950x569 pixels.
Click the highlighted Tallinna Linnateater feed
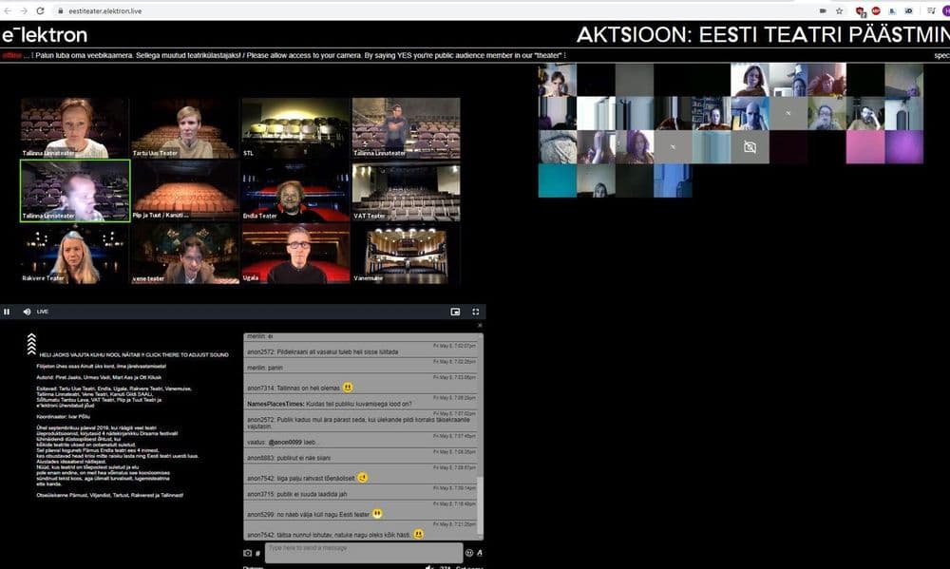tap(75, 191)
